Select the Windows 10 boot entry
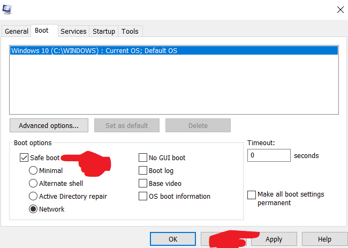The height and width of the screenshot is (248, 348). tap(174, 51)
